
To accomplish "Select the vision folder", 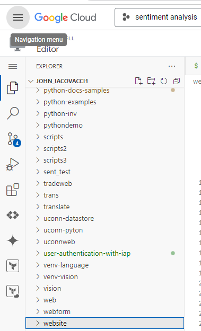I will [105, 288].
